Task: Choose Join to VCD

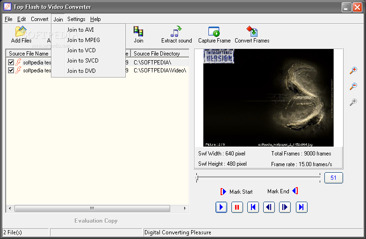Action: [88, 50]
